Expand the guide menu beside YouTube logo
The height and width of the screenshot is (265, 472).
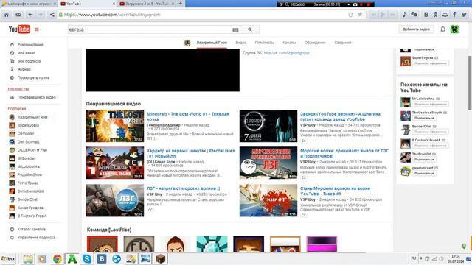click(x=38, y=29)
